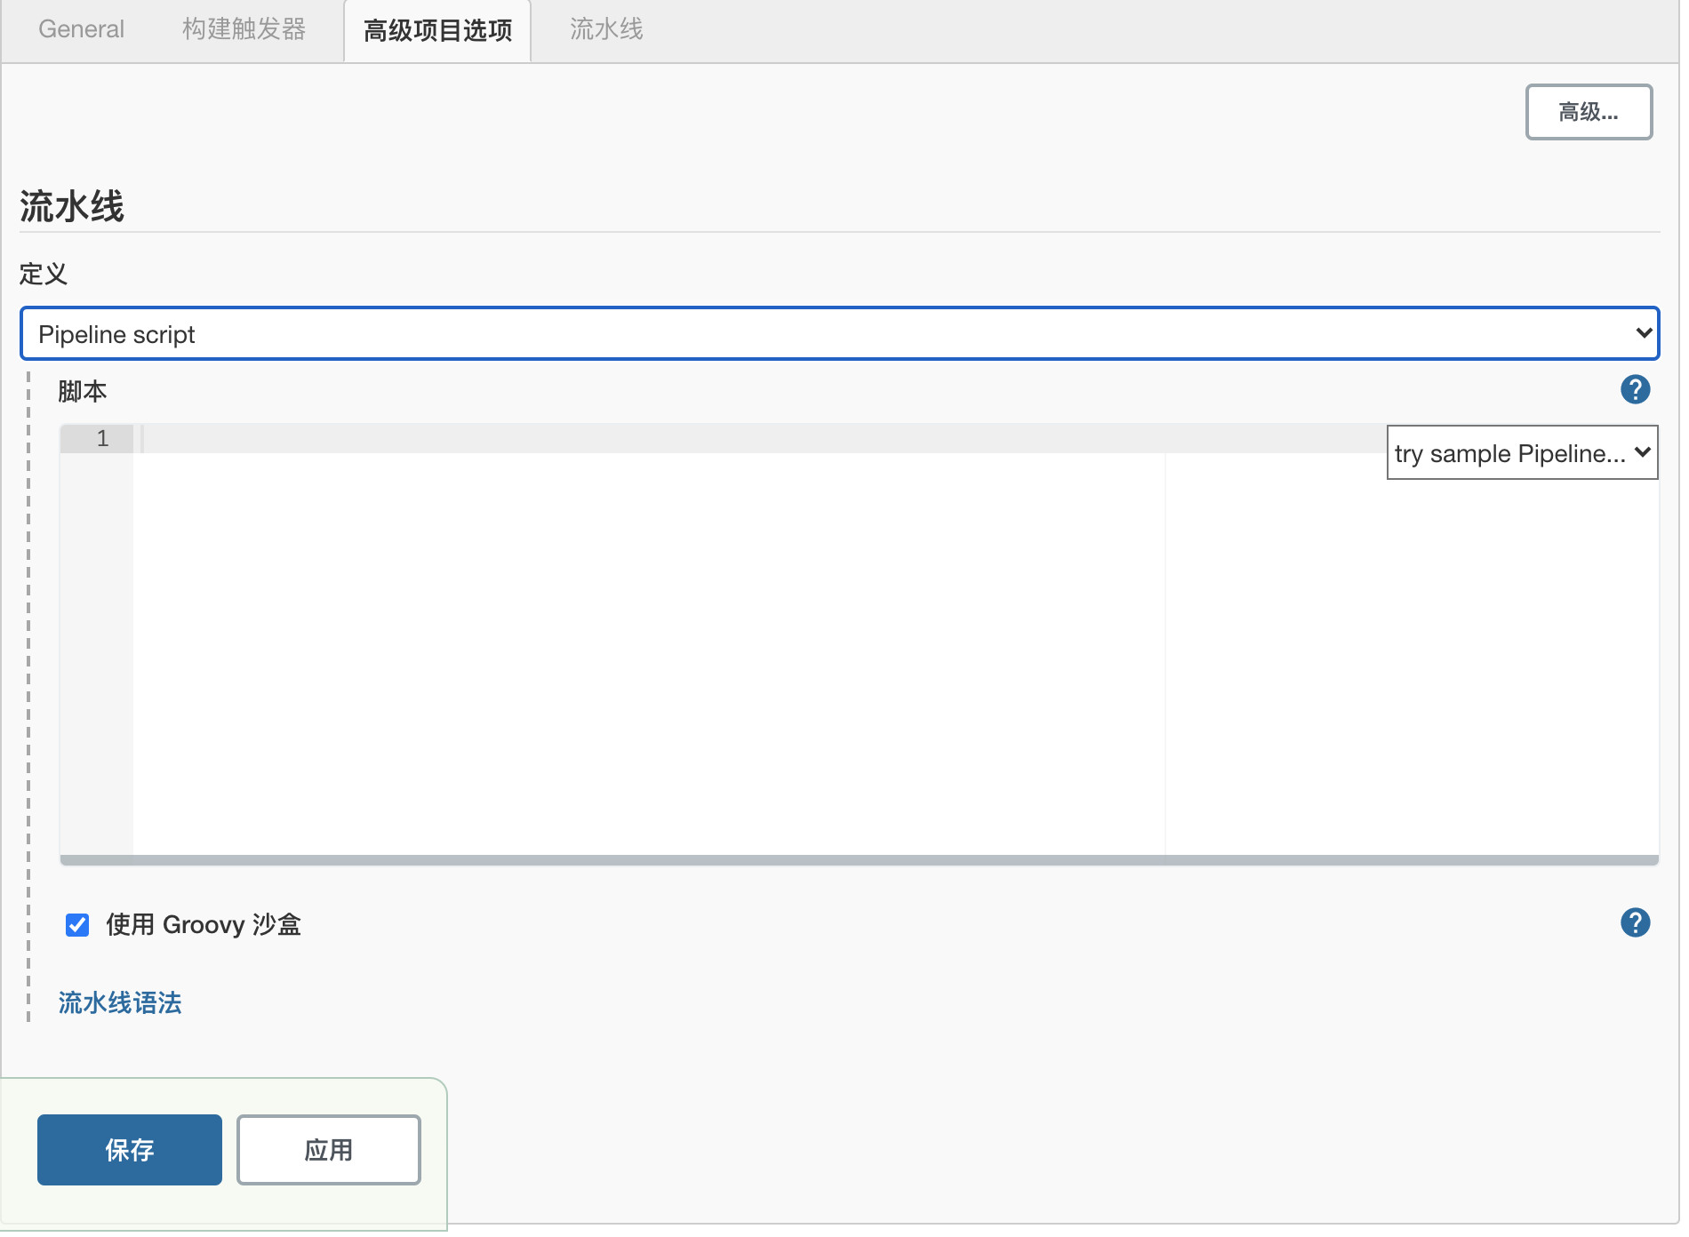
Task: Open the 流水线语法 link
Action: click(120, 1002)
